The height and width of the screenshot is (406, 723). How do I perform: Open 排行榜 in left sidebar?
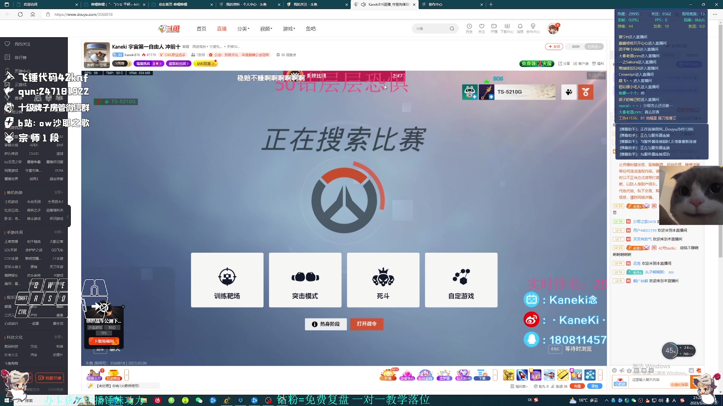pyautogui.click(x=21, y=58)
